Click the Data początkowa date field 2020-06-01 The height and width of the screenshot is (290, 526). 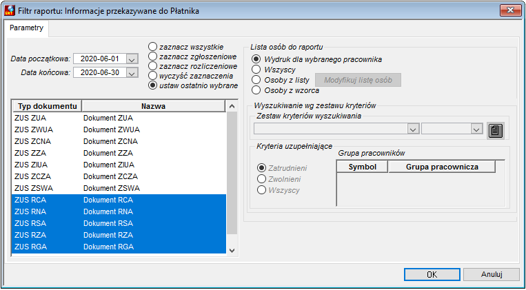pos(100,59)
